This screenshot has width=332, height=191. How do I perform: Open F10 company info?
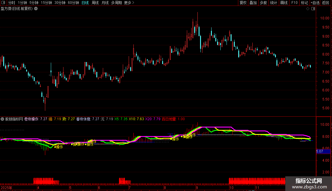click(294, 3)
